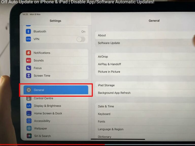
Task: Open Picture in Picture settings
Action: point(145,72)
